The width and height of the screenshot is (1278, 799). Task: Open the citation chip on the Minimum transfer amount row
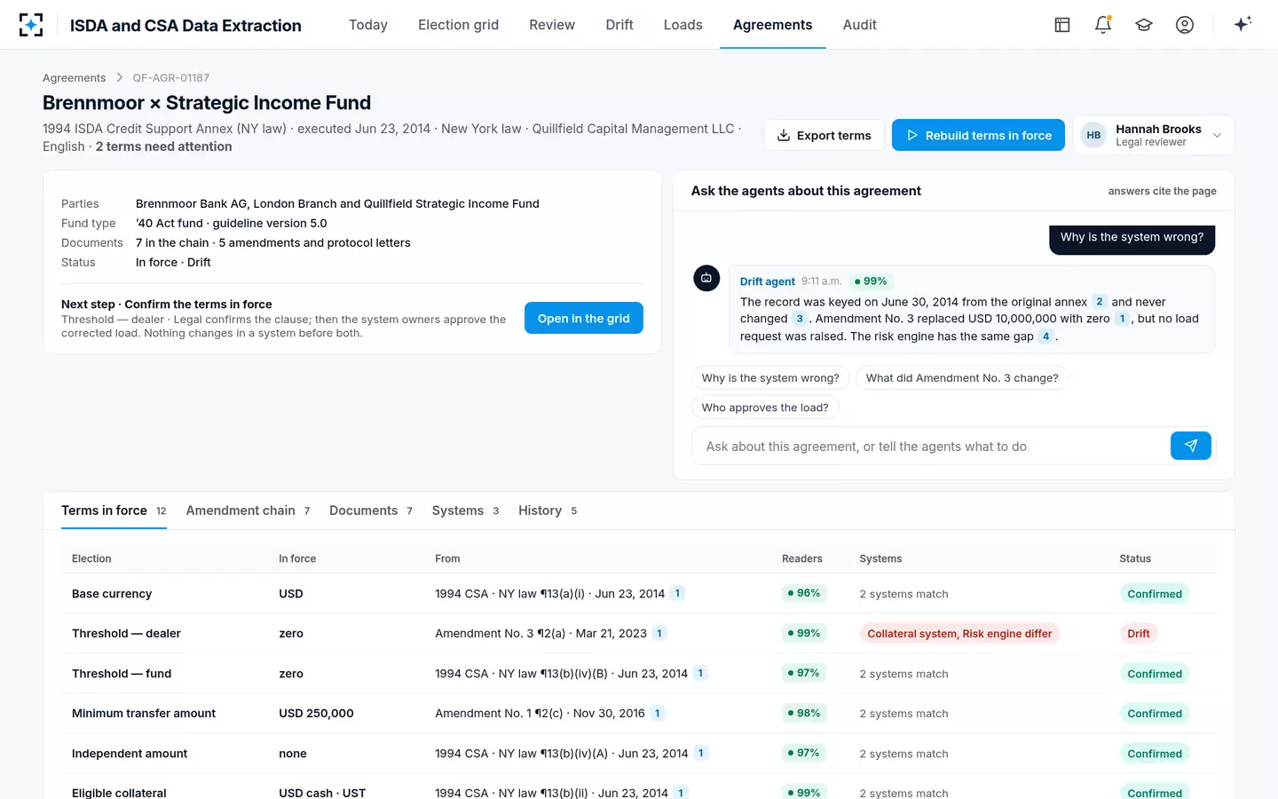[x=657, y=714]
